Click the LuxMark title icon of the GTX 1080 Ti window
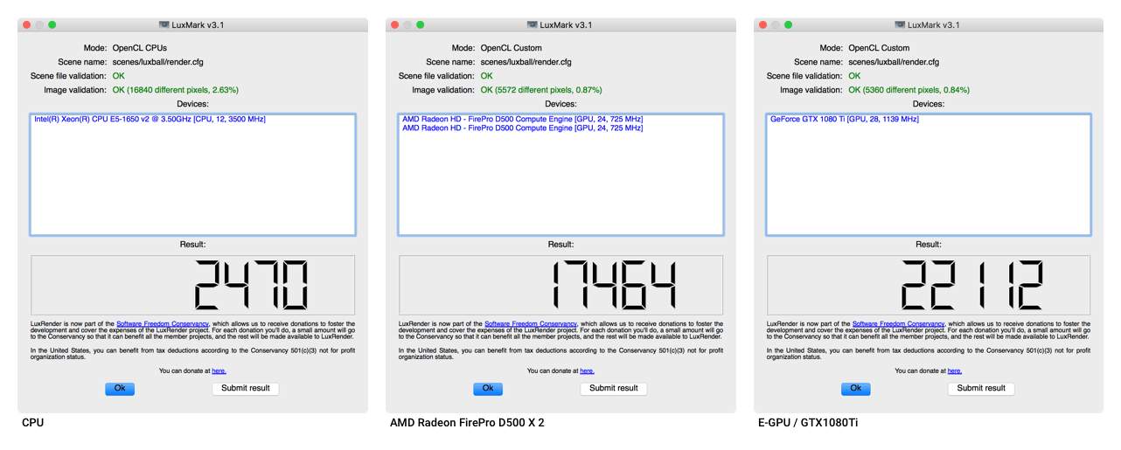 [901, 25]
